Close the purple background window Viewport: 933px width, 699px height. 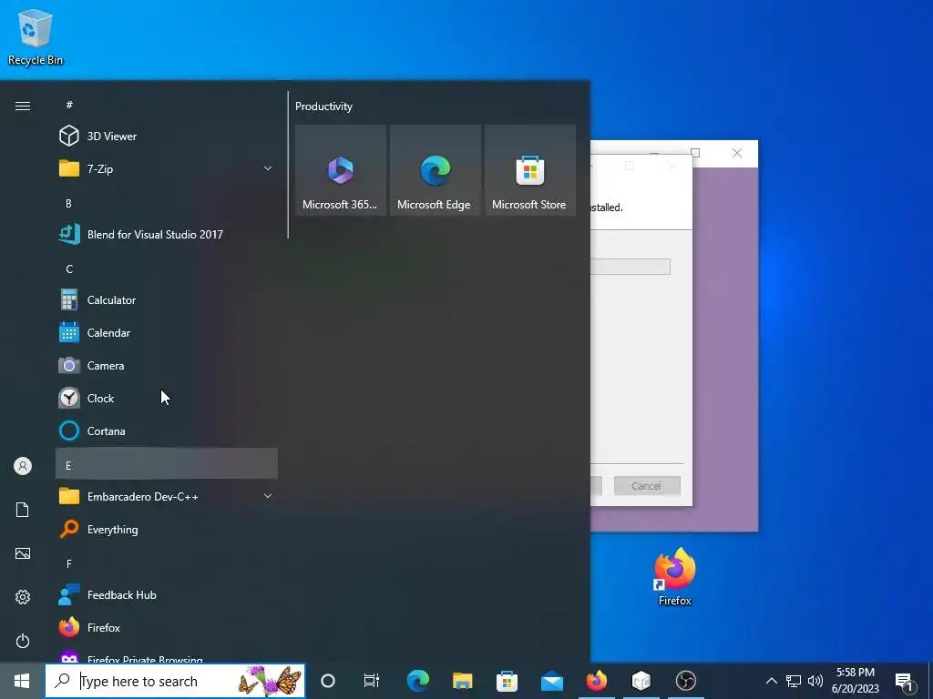[x=737, y=153]
